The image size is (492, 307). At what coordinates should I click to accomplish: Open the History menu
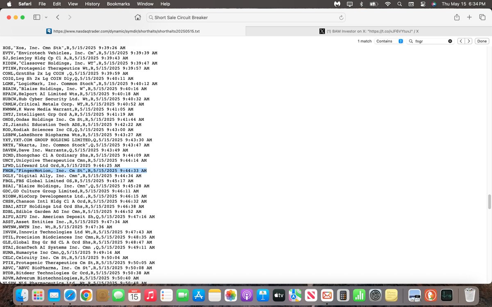92,4
